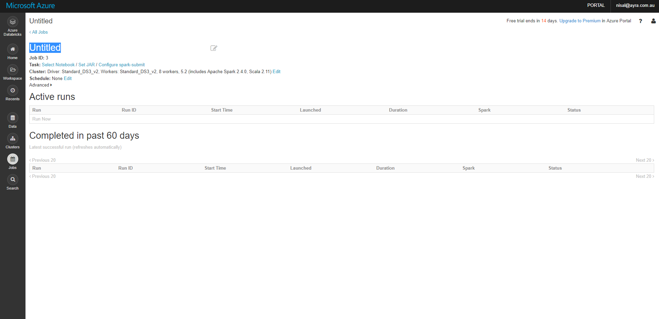Click Run Now in Active runs
The width and height of the screenshot is (659, 319).
[41, 119]
